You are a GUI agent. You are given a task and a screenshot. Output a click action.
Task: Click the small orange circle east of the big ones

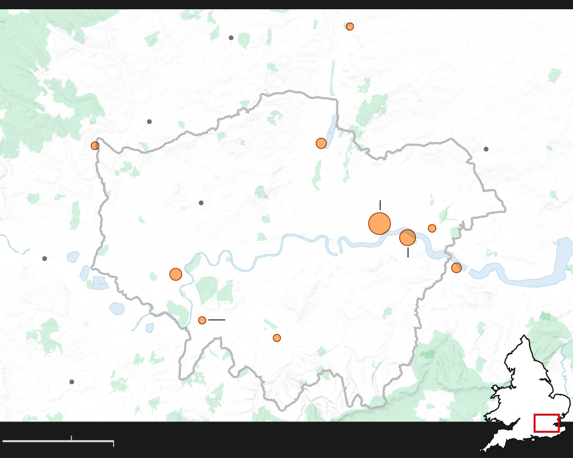coord(432,228)
